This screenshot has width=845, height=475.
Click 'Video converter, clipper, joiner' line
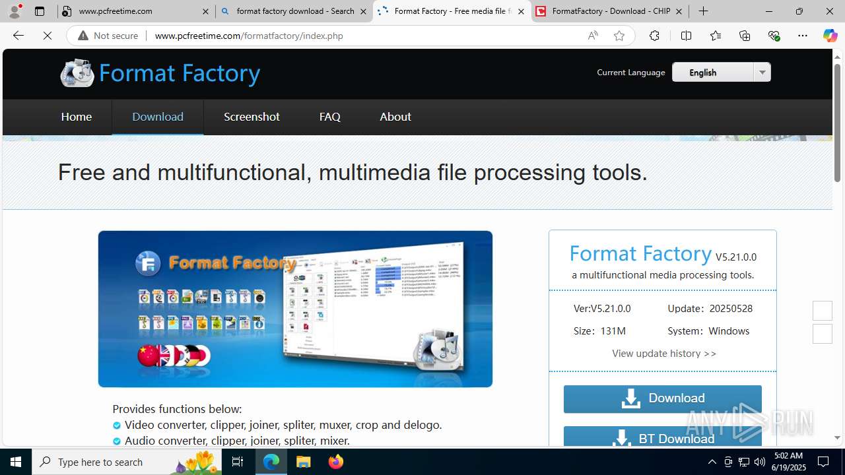click(x=283, y=425)
